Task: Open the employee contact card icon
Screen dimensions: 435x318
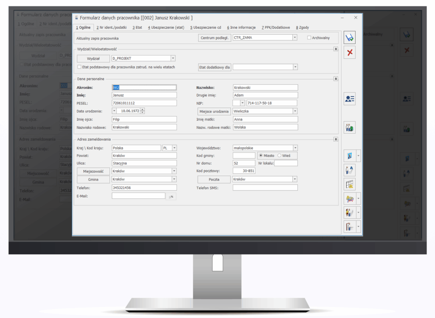Action: [x=349, y=98]
